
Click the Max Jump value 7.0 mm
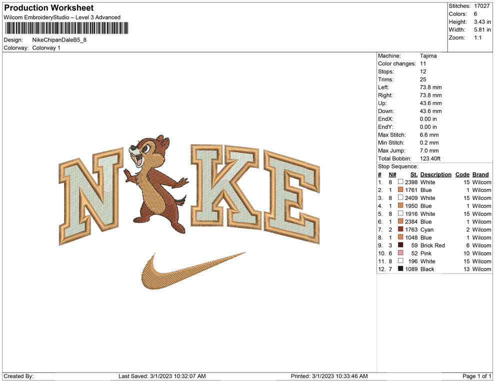click(x=429, y=150)
